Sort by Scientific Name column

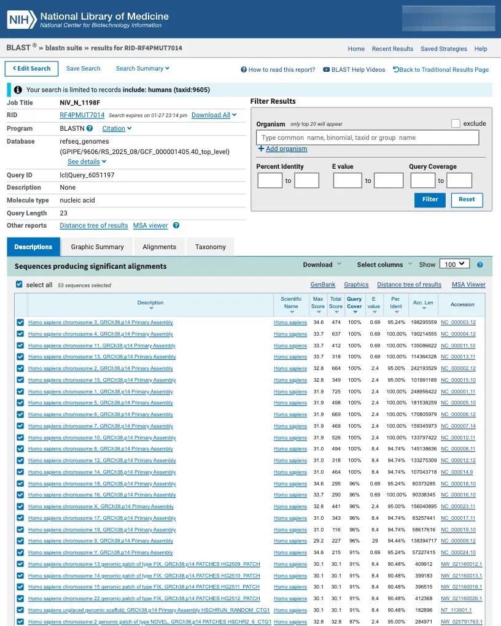click(292, 312)
